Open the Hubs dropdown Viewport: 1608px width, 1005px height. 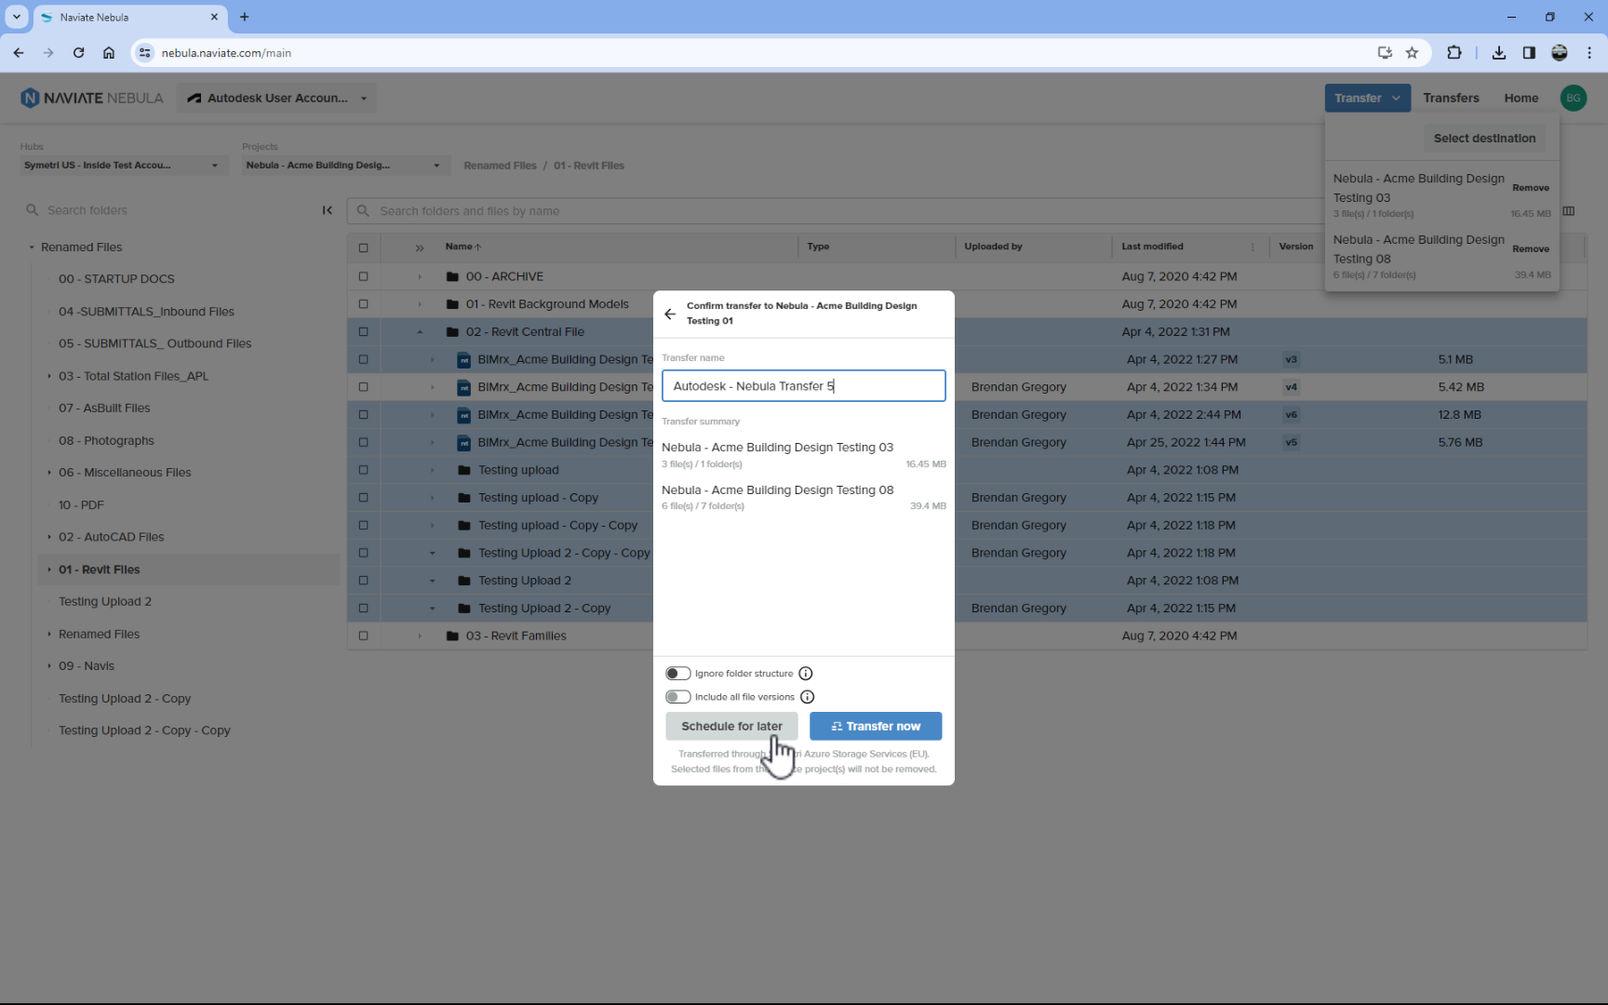pyautogui.click(x=123, y=166)
